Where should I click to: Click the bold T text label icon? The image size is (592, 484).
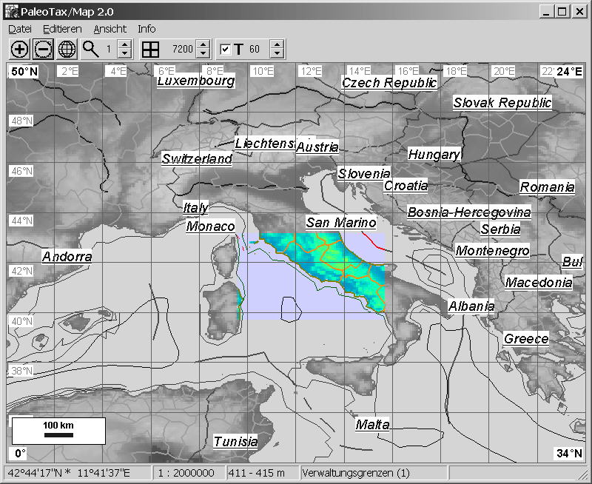click(x=238, y=50)
